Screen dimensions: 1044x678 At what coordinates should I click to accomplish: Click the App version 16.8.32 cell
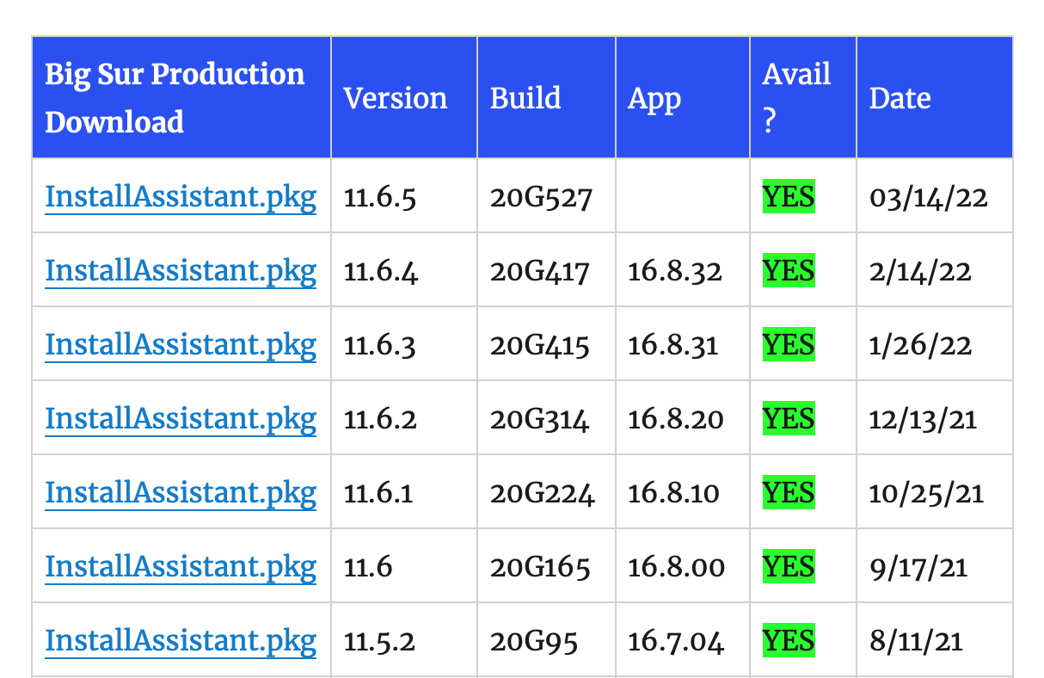pos(675,273)
